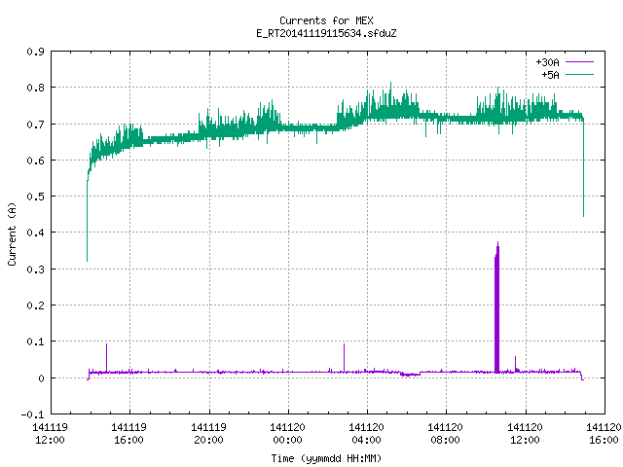Click the y-axis tick label '0.6'

(35, 161)
